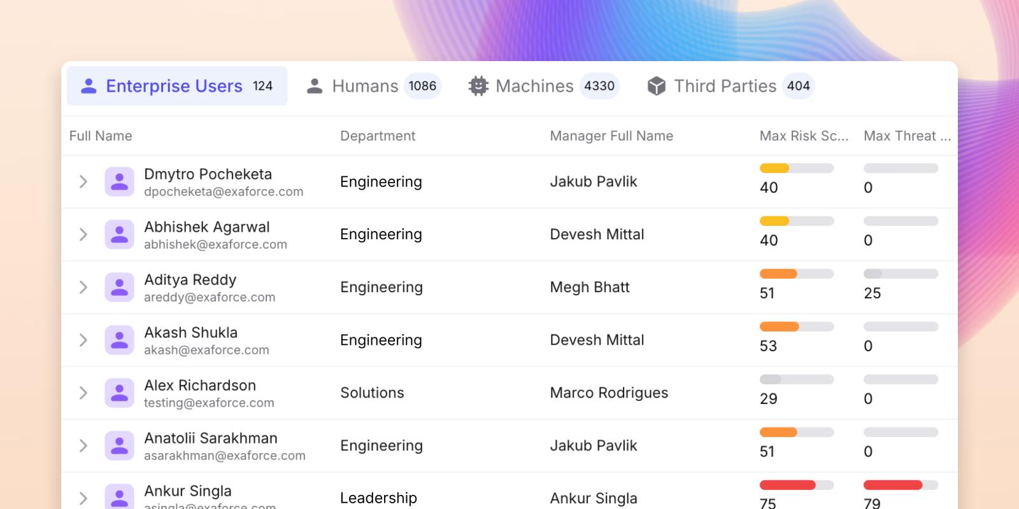Click Akash Shukla's avatar icon
Viewport: 1019px width, 509px height.
119,340
